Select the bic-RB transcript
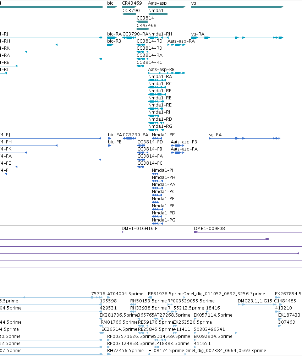This screenshot has height=356, width=302. tap(110, 45)
